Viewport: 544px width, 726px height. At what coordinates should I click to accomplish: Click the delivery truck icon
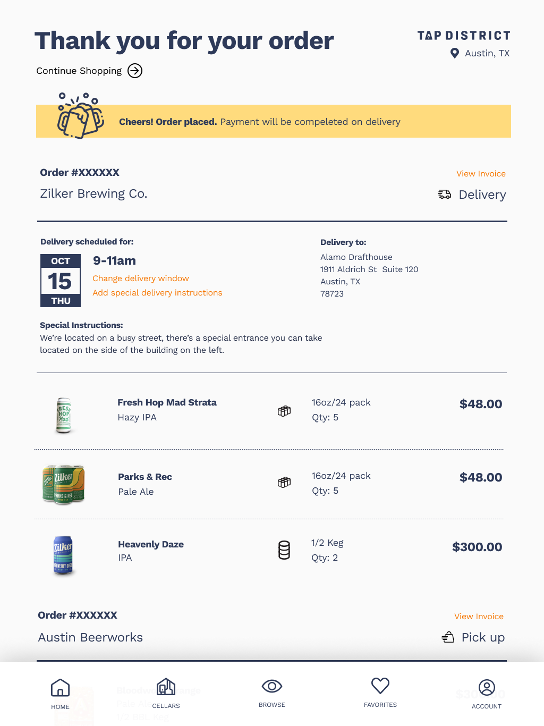point(444,195)
